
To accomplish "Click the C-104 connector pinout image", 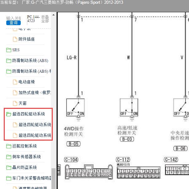I will [x=89, y=172].
